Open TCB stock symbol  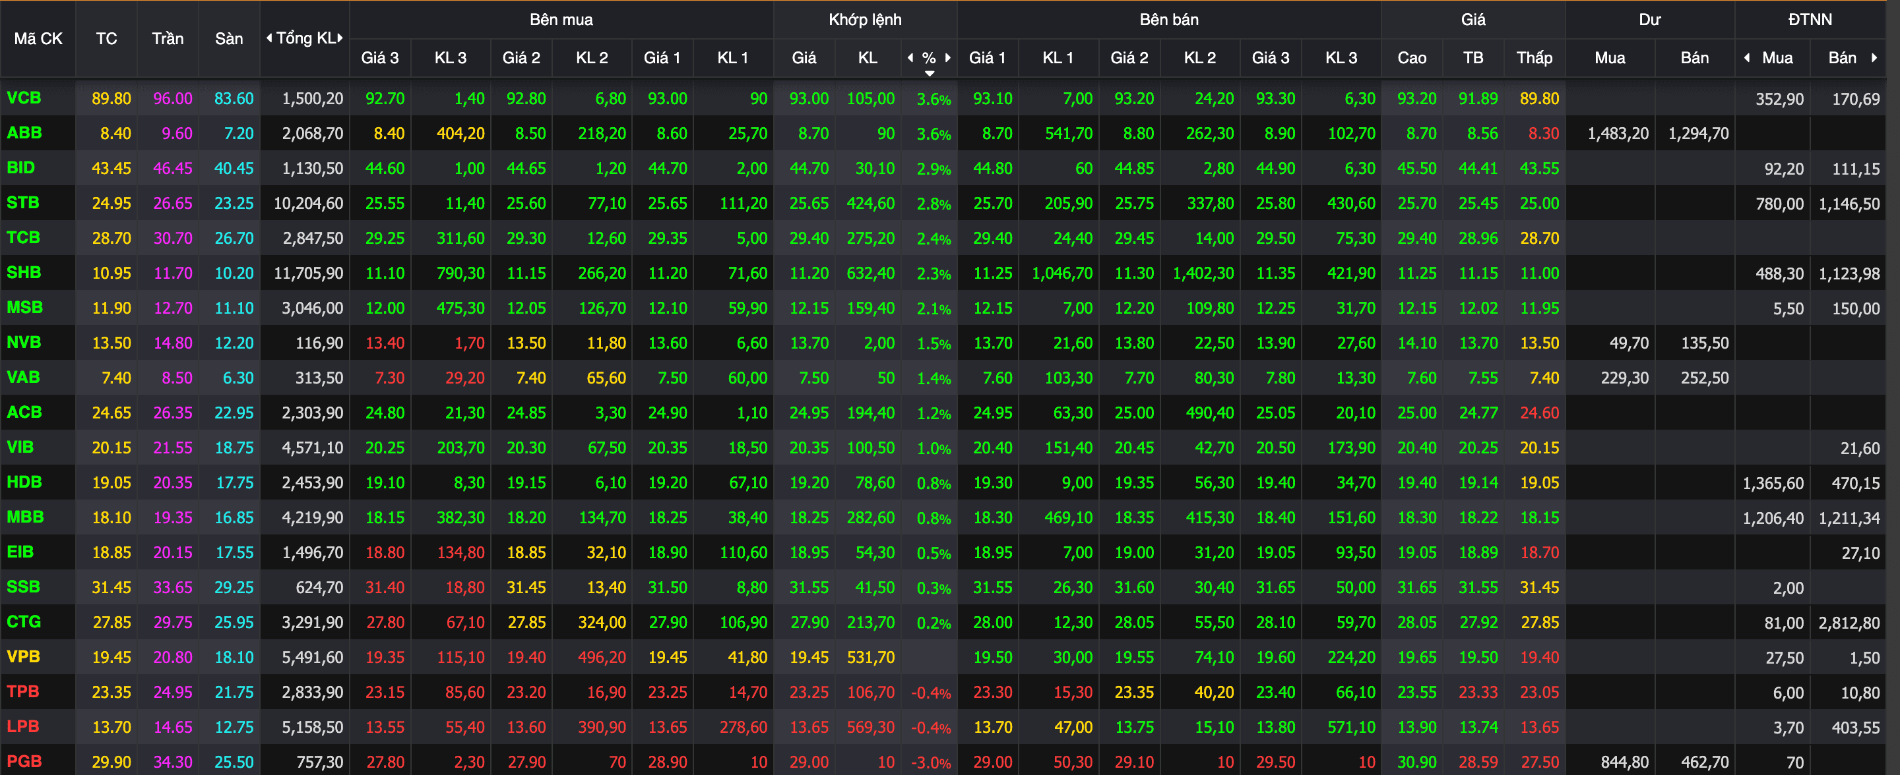(x=23, y=237)
